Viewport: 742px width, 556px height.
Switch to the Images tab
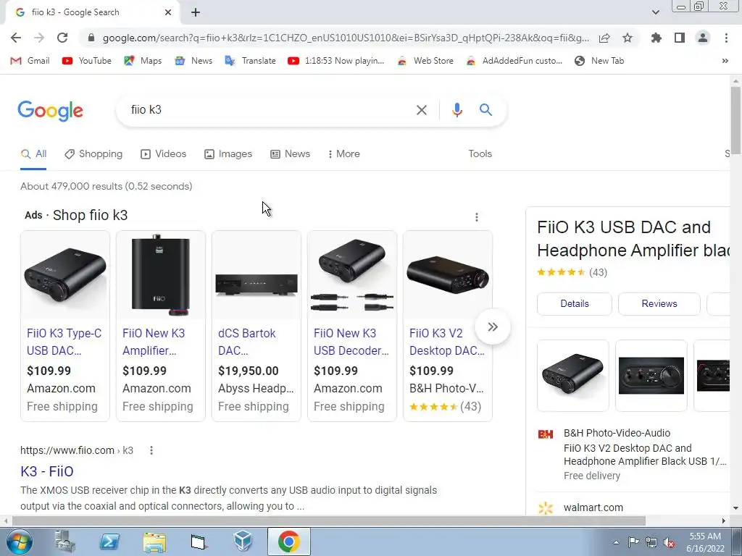(228, 153)
